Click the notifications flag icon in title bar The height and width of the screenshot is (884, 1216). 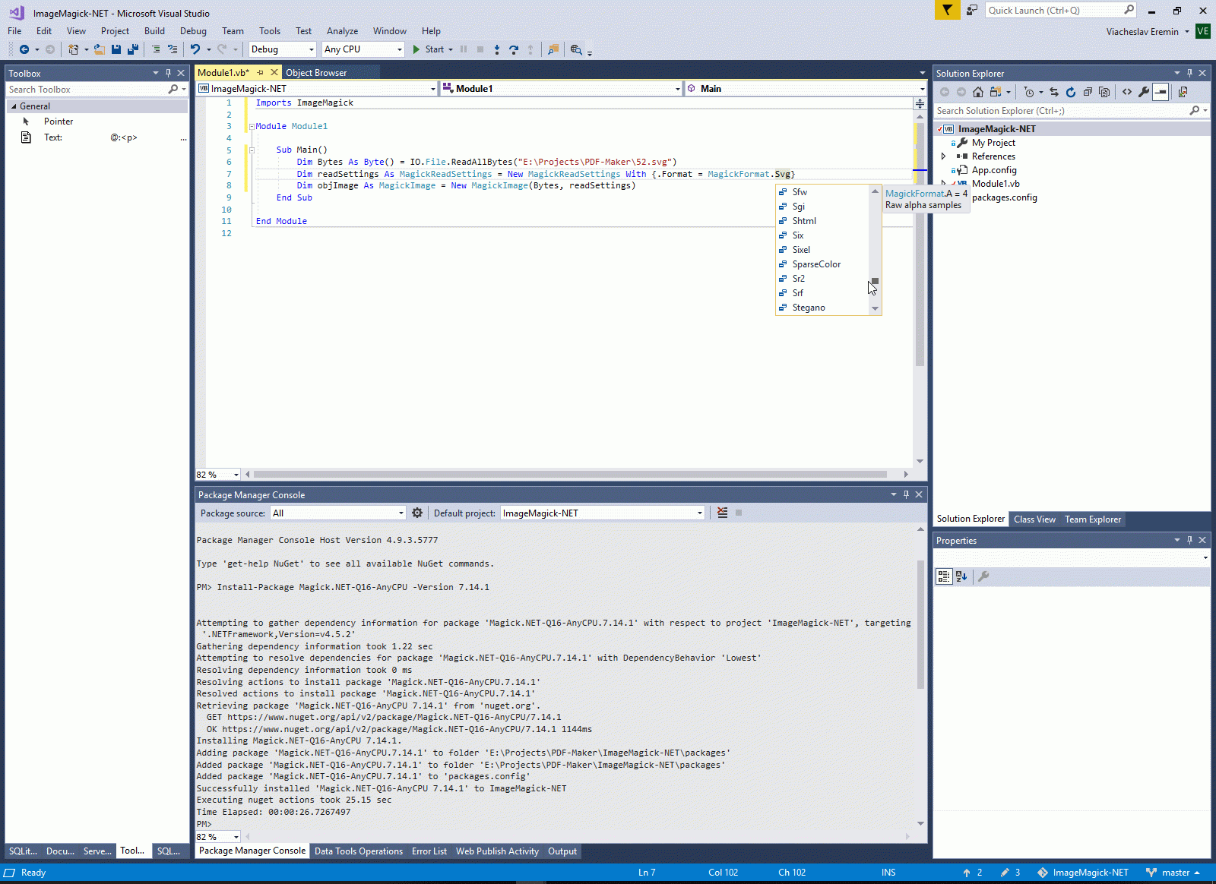(947, 10)
